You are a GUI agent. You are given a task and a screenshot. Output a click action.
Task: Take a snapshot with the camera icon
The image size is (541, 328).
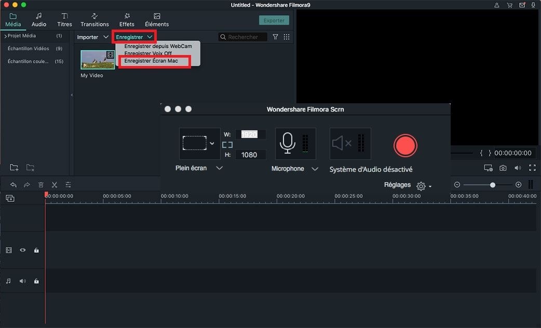point(503,168)
